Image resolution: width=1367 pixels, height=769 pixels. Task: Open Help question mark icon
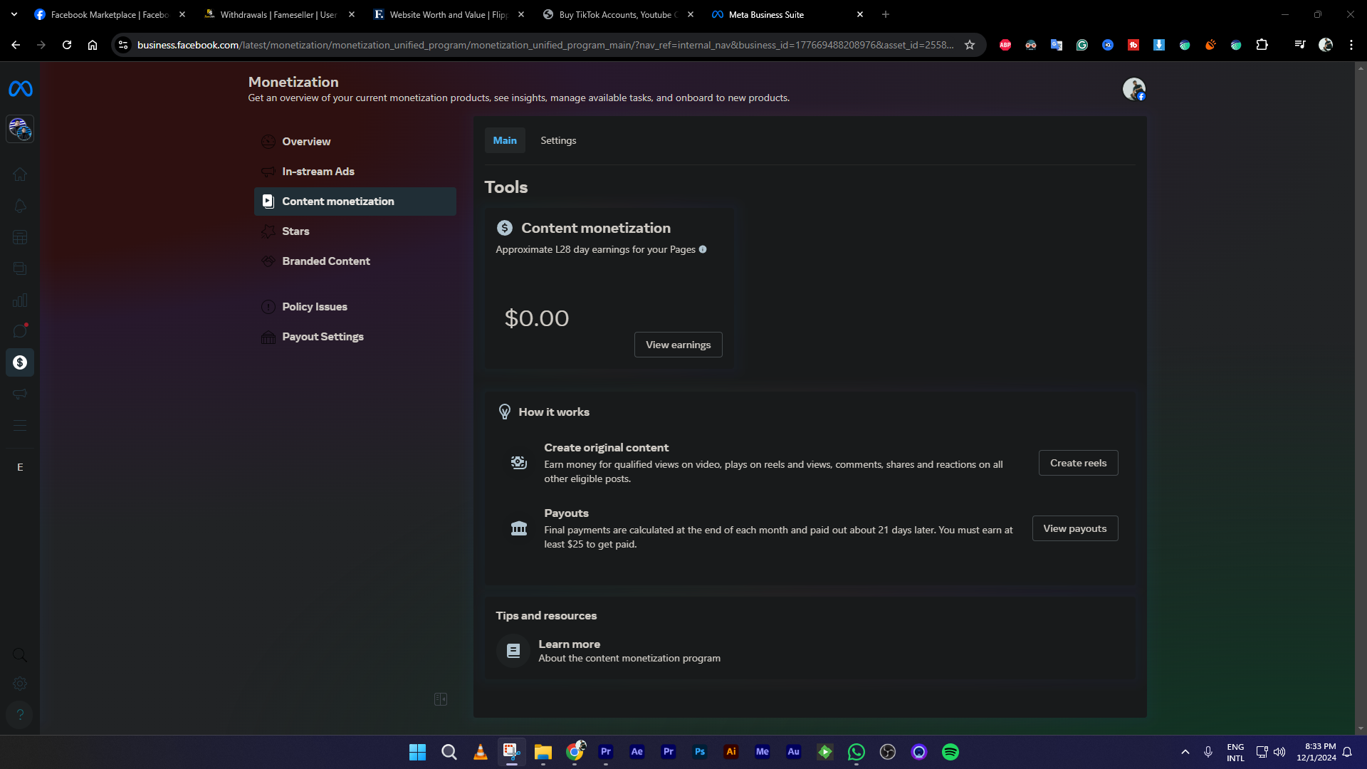(20, 714)
